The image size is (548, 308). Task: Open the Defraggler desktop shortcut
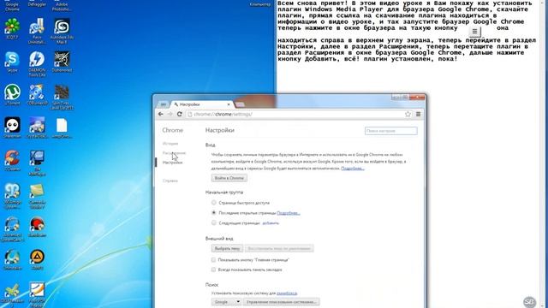(37, 3)
